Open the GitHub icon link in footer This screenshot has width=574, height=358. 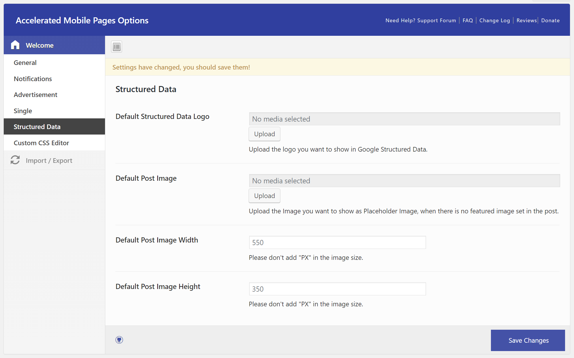(x=119, y=340)
